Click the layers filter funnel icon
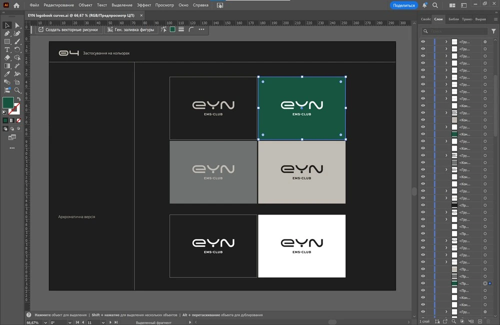Viewport: 500px width, 325px height. pyautogui.click(x=493, y=31)
